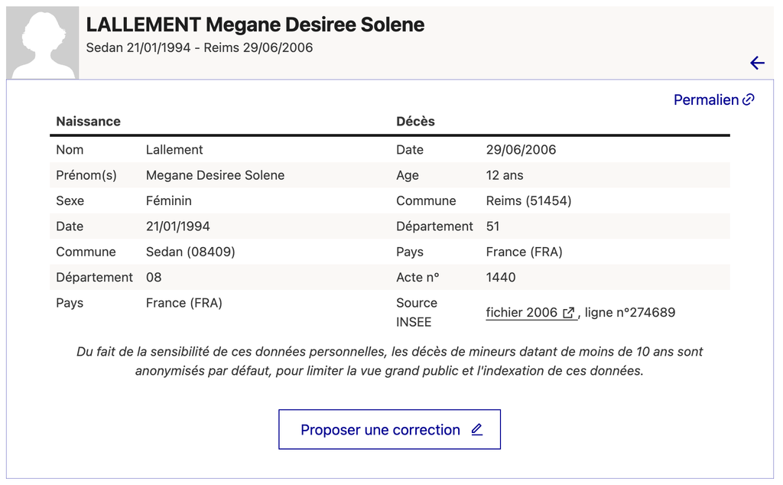This screenshot has width=783, height=485.
Task: Click the death Département value 51
Action: (493, 226)
